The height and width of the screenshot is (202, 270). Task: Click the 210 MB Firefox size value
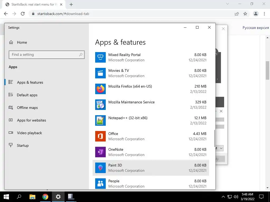pos(200,86)
